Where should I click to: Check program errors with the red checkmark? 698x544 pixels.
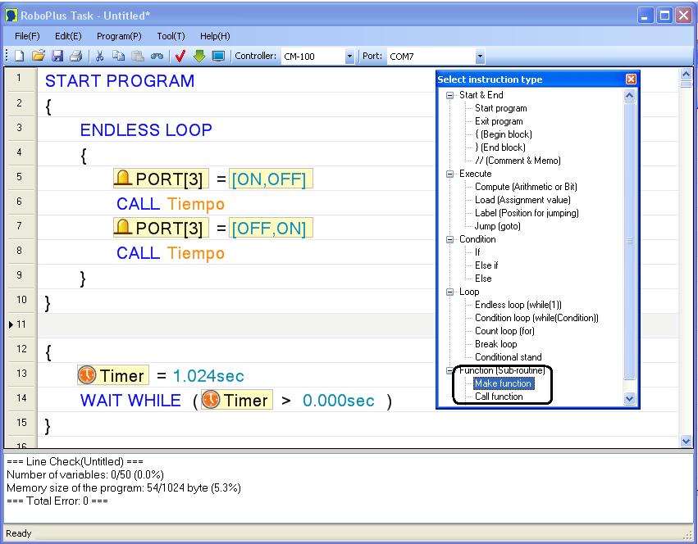(x=180, y=56)
